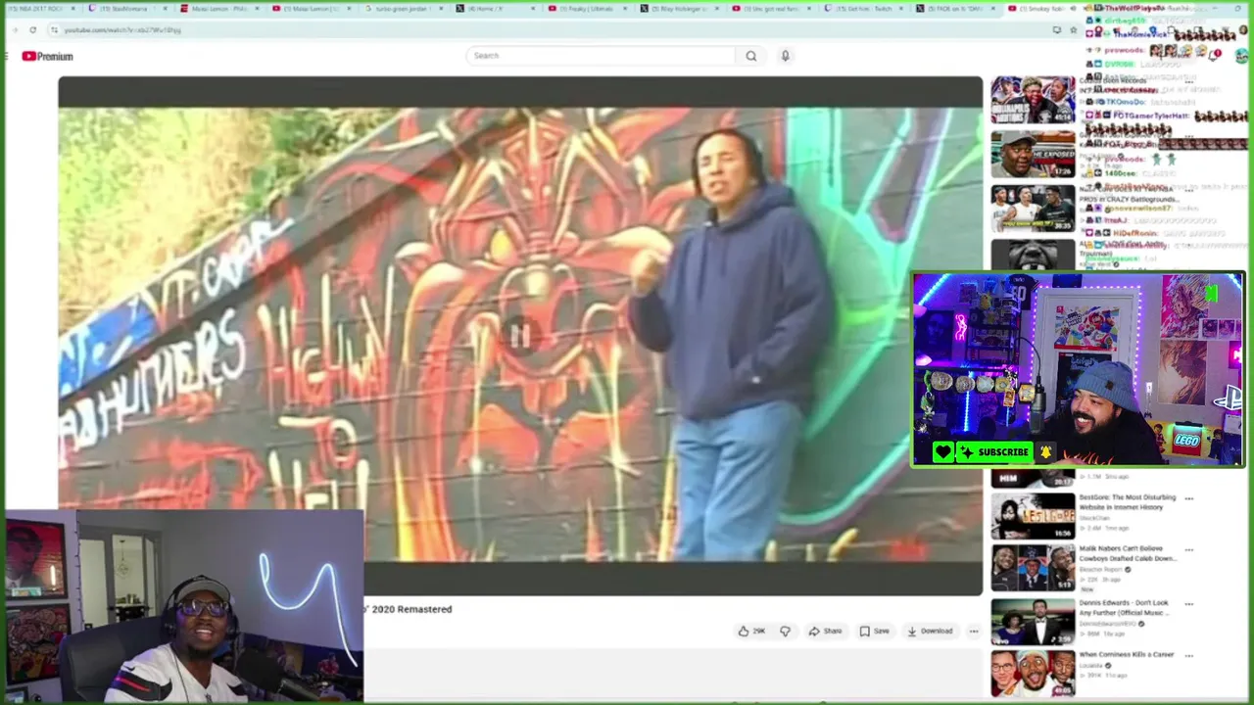Click the 2020 Remastered video title text
This screenshot has width=1254, height=705.
click(x=409, y=609)
